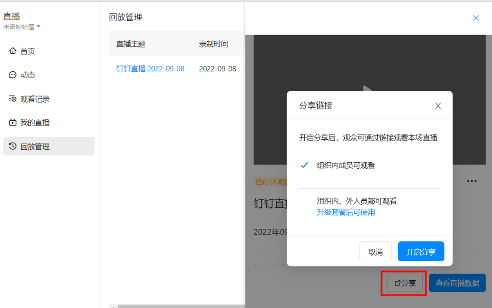
Task: Click 开启分享 to enable sharing
Action: [x=421, y=251]
